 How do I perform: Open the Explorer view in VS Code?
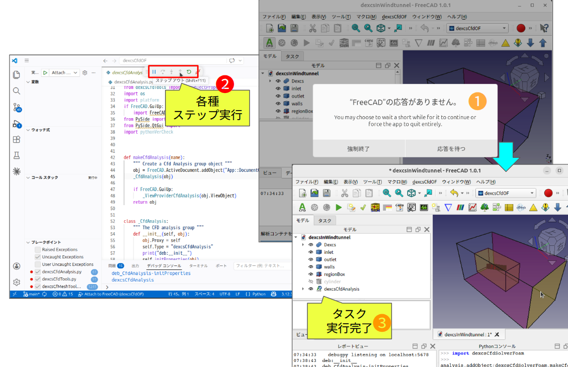coord(17,75)
